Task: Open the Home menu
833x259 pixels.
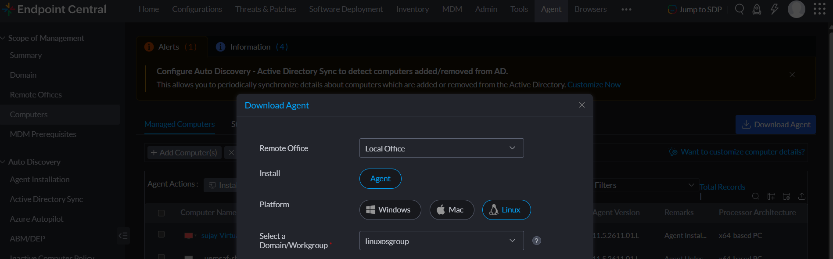Action: [149, 9]
